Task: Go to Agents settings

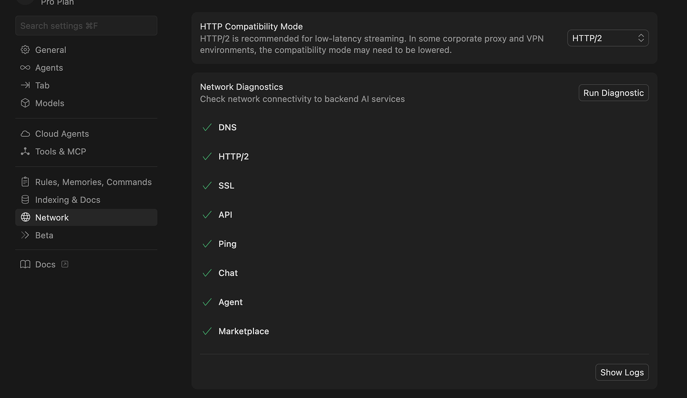Action: [x=86, y=68]
